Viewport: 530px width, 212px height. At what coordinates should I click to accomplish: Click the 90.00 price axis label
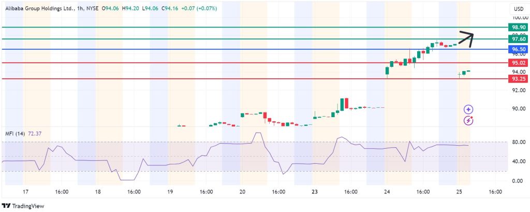pyautogui.click(x=519, y=109)
